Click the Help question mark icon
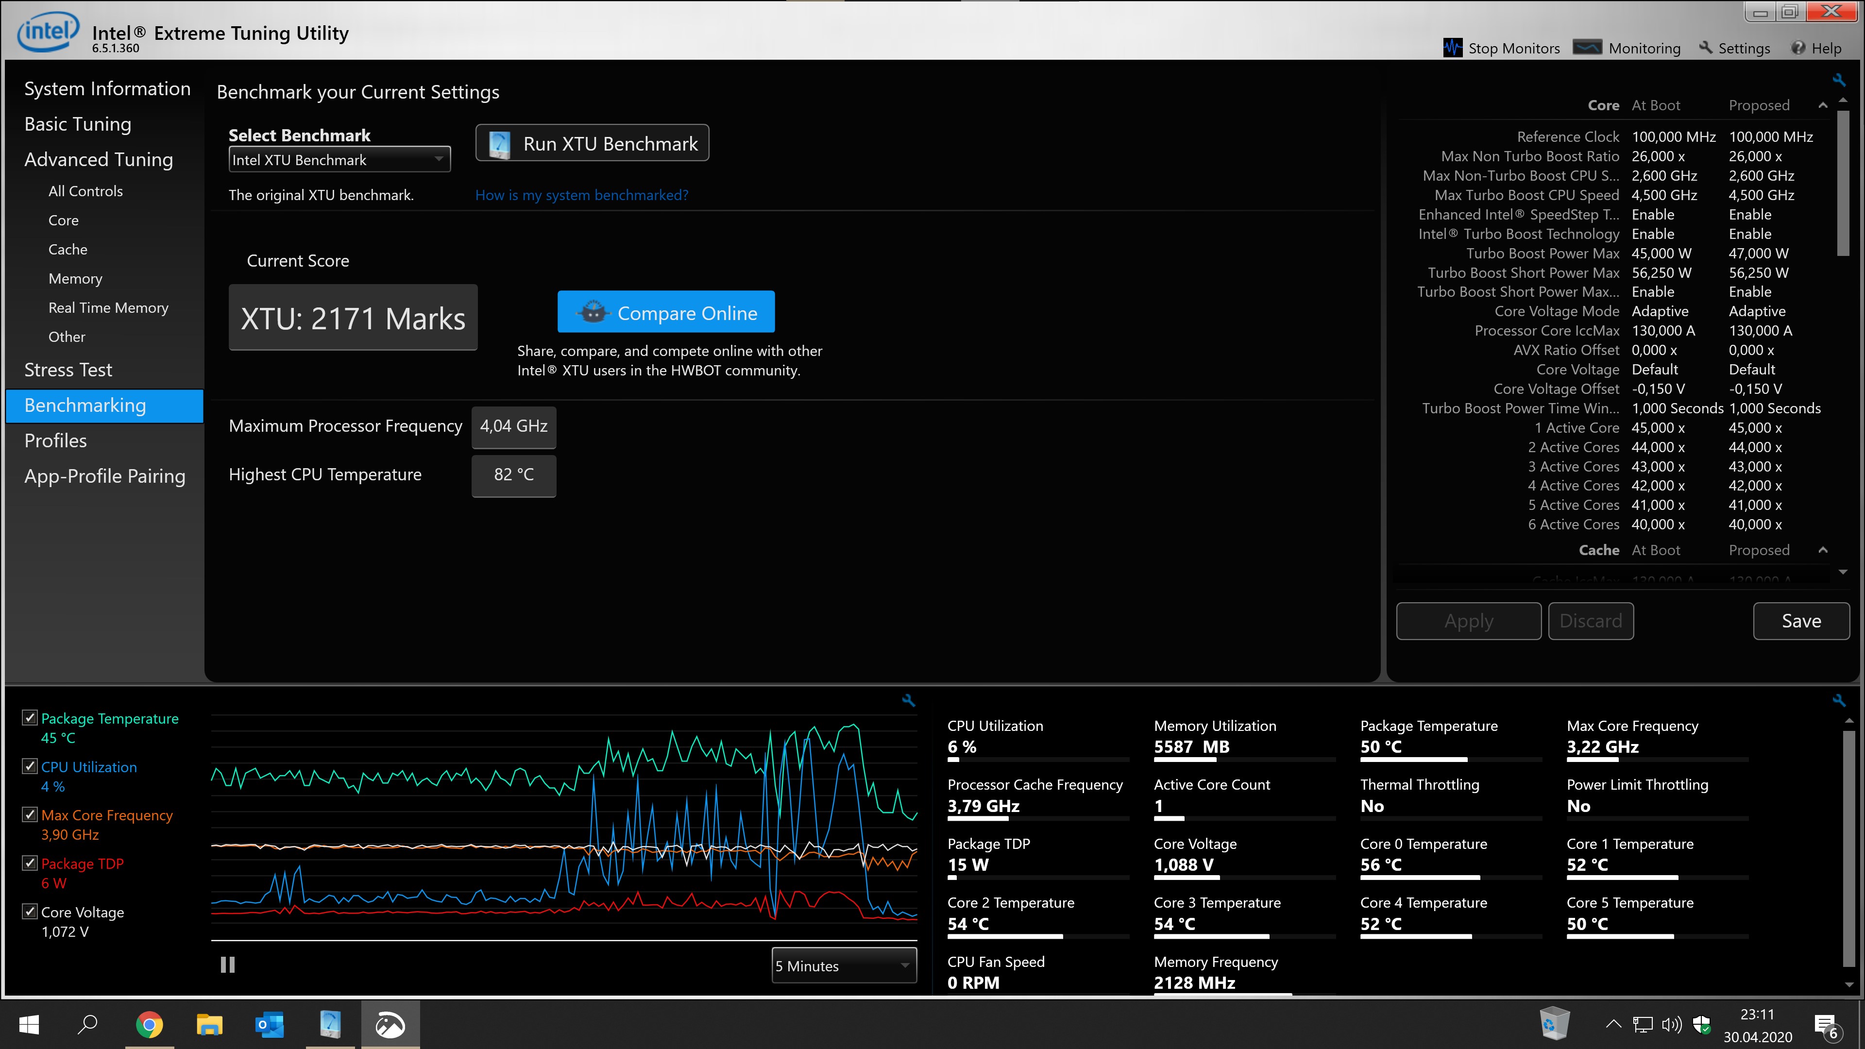 click(x=1797, y=48)
